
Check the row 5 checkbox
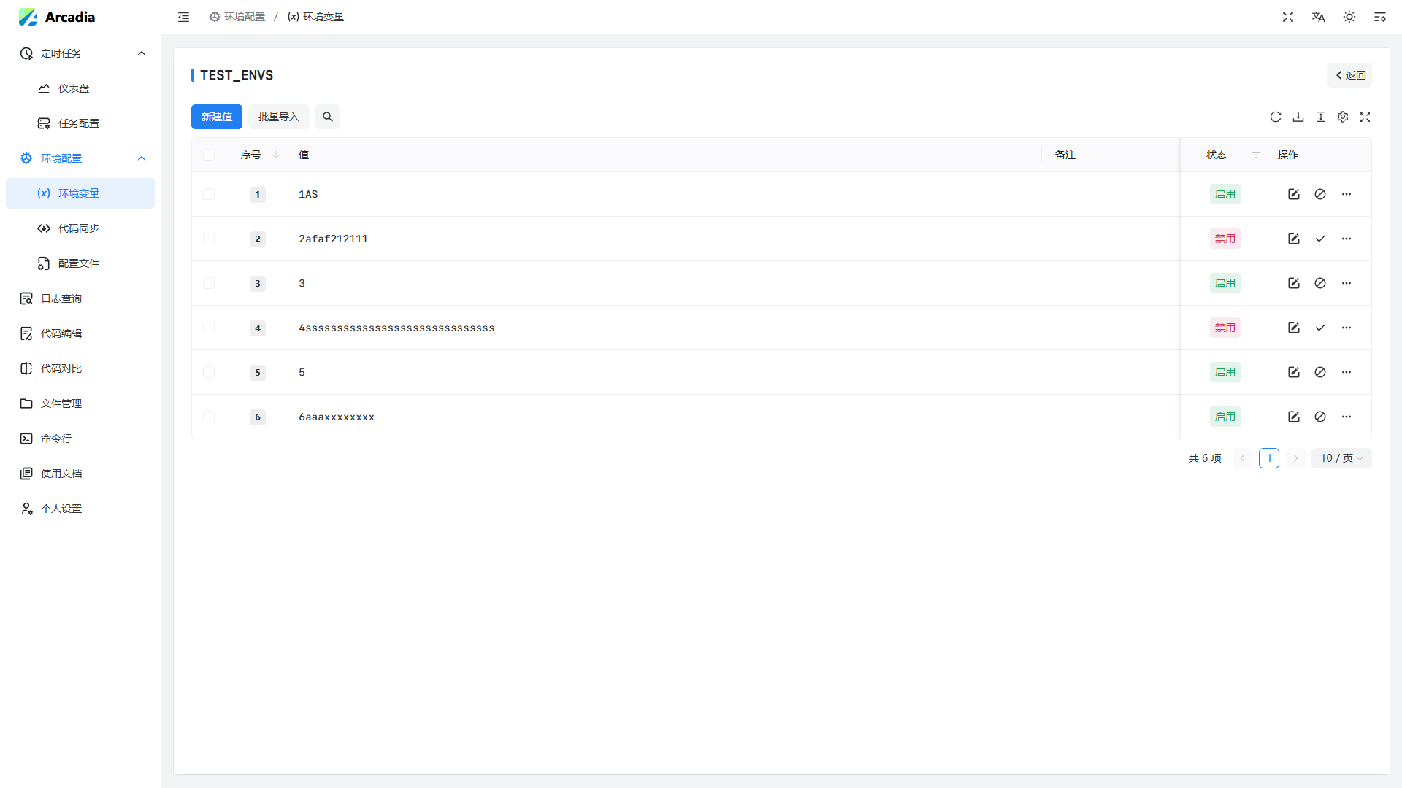[x=209, y=372]
